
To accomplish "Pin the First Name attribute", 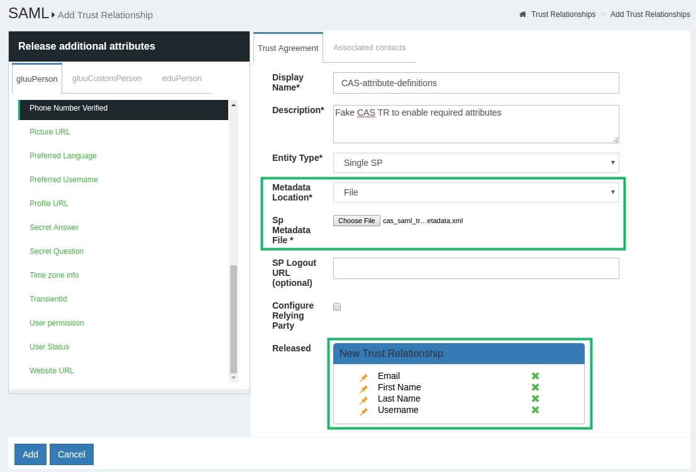I will 363,387.
